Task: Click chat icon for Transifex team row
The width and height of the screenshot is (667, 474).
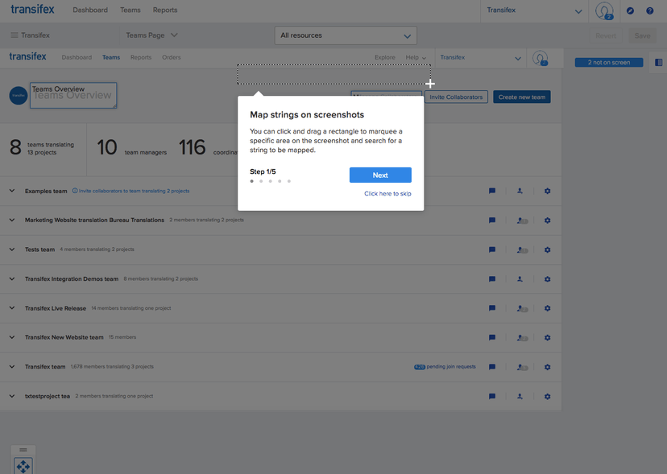Action: (x=492, y=367)
